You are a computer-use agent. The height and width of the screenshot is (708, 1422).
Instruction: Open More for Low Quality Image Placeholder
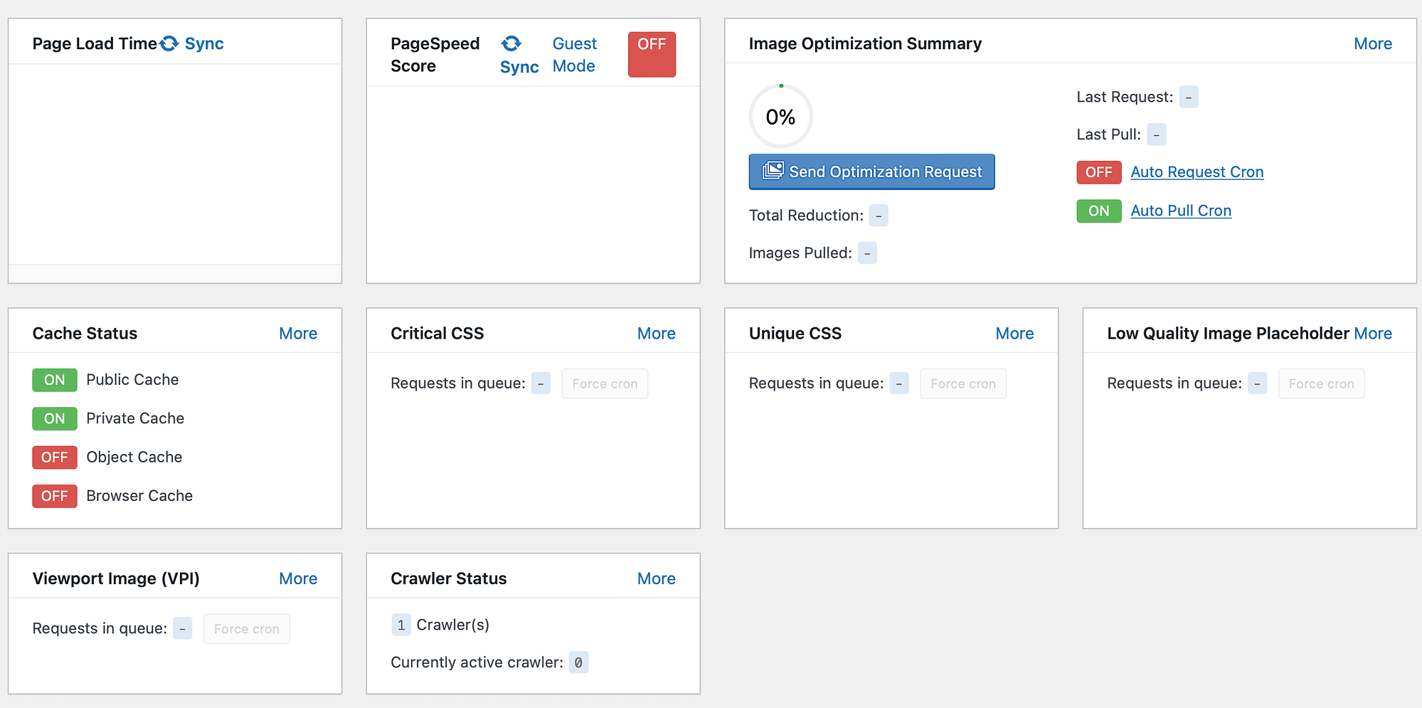[x=1373, y=333]
